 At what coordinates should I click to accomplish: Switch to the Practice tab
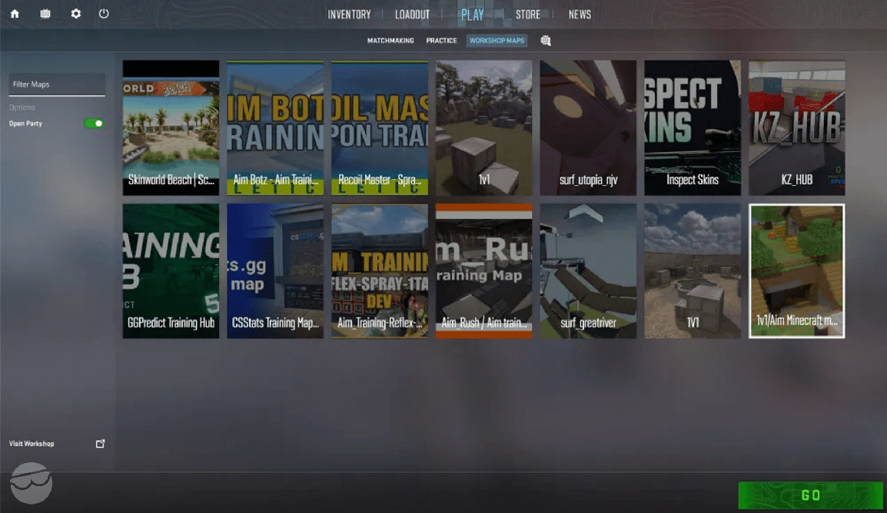(441, 40)
